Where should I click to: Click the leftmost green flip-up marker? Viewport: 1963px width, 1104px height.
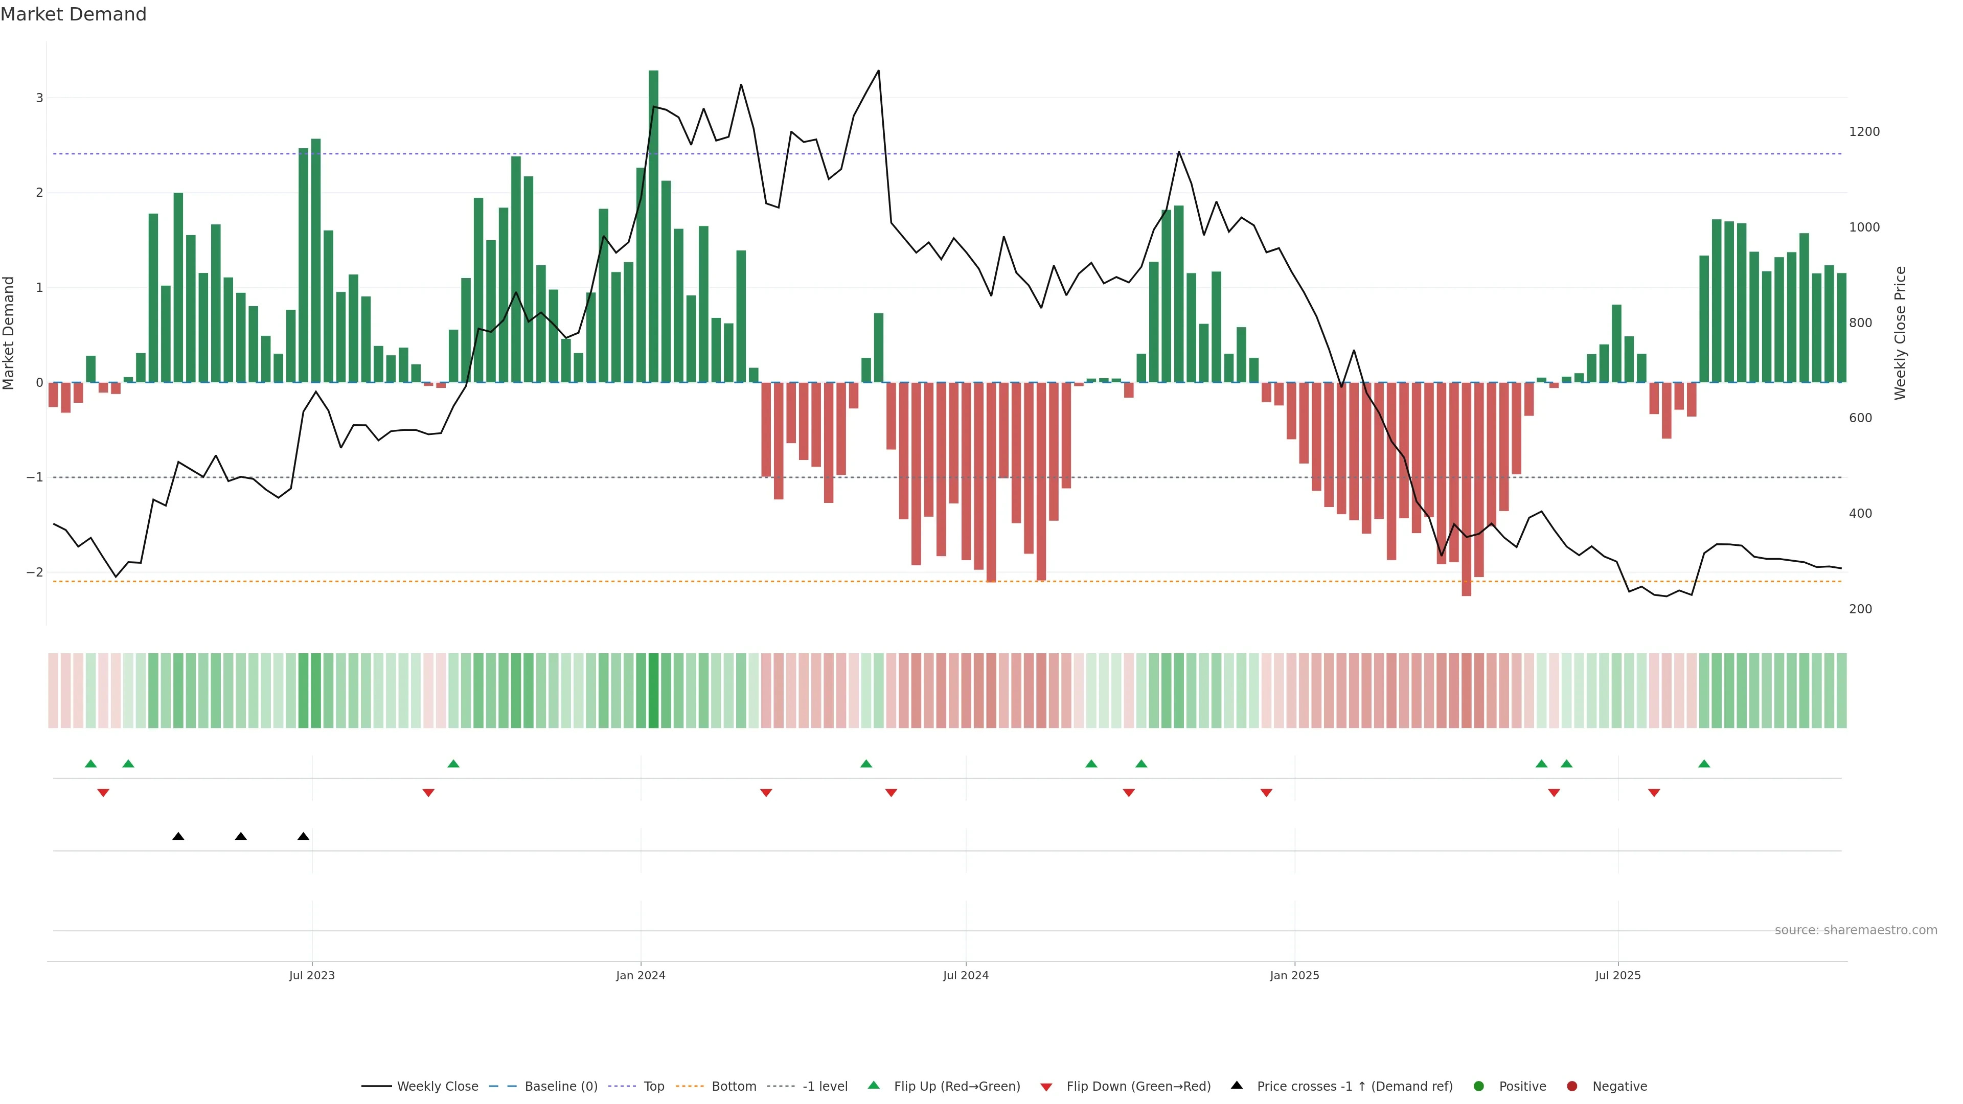click(90, 764)
